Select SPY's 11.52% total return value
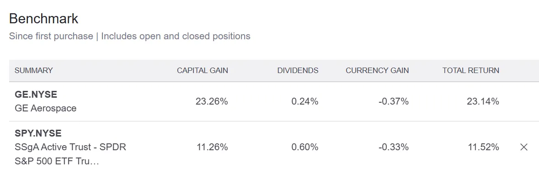539x184 pixels. pyautogui.click(x=483, y=147)
